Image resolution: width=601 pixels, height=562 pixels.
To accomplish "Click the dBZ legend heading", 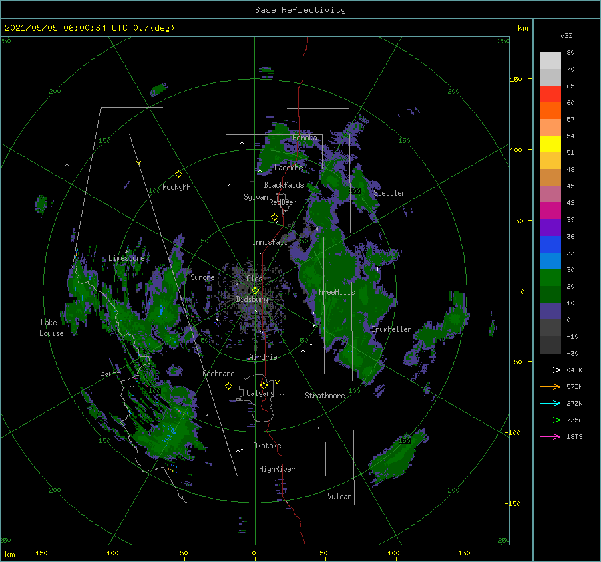I will click(566, 36).
